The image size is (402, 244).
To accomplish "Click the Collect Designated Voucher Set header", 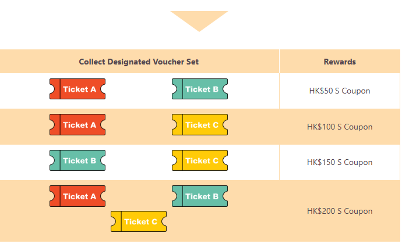I will click(x=139, y=62).
